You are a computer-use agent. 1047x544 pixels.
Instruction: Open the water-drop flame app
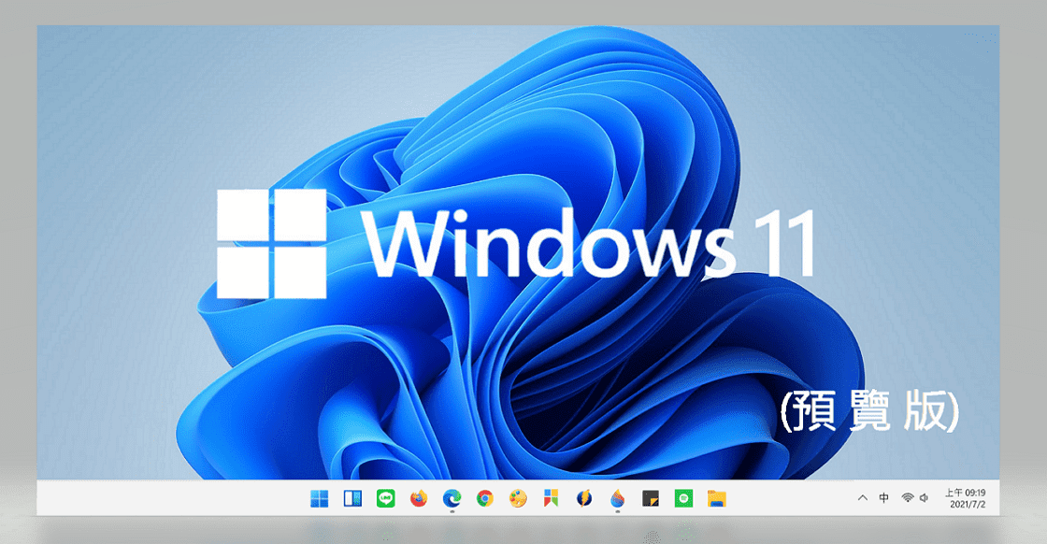(616, 499)
